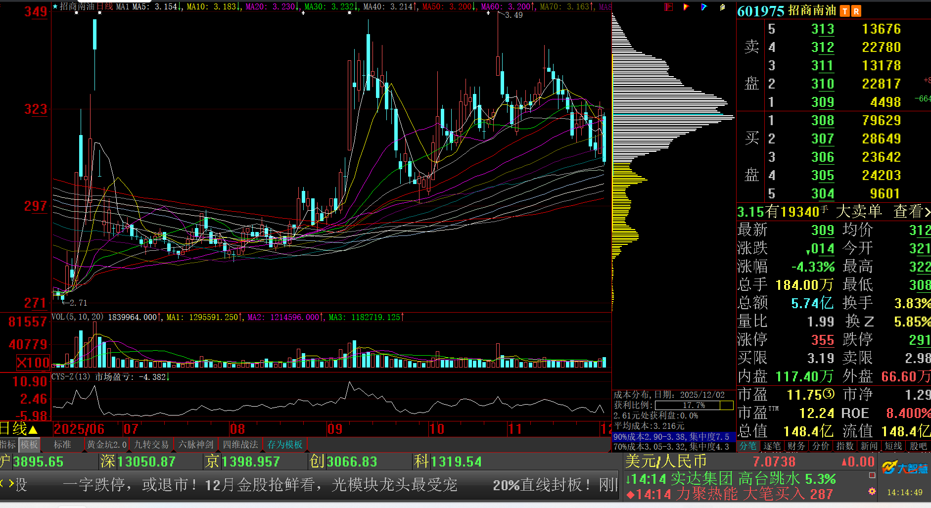Click the left ticker arrow
Screen dimensions: 931x508
2,483
